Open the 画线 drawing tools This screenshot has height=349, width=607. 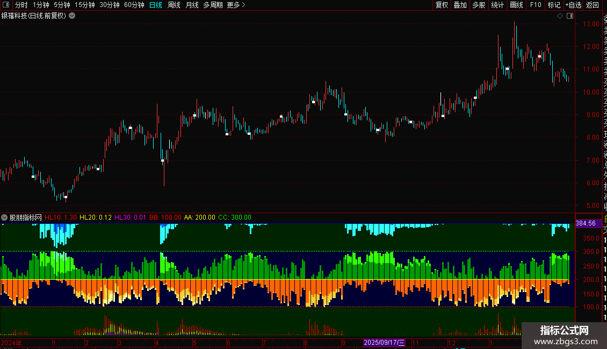[x=516, y=5]
